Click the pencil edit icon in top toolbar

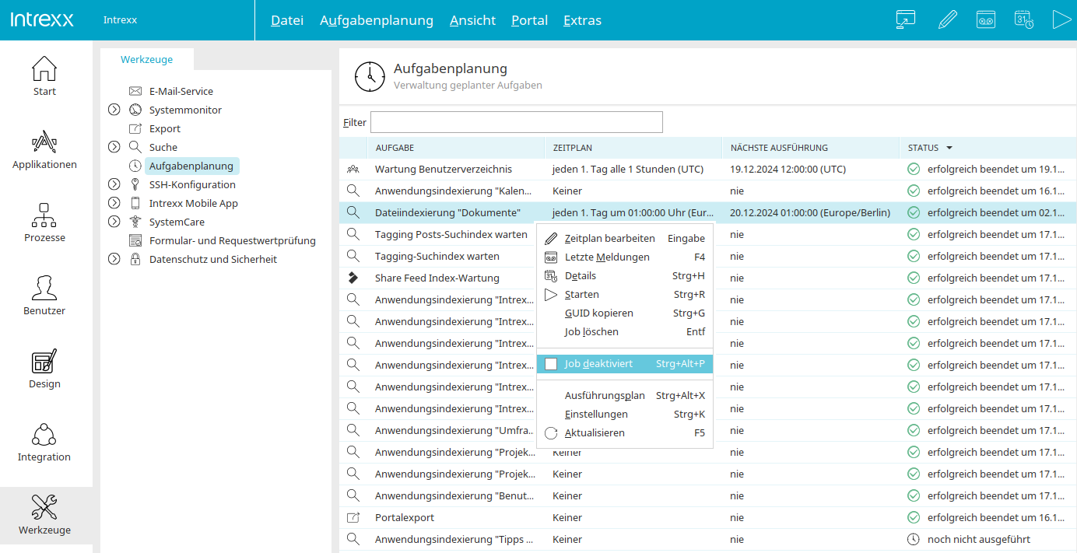point(947,20)
